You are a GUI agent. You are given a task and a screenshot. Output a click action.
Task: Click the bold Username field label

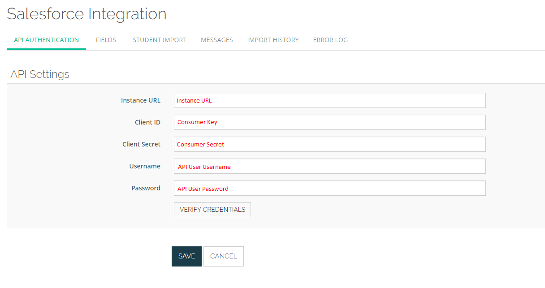point(145,166)
